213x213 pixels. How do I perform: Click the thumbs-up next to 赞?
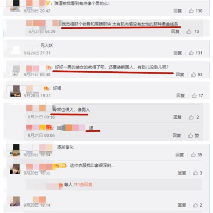pos(190,136)
